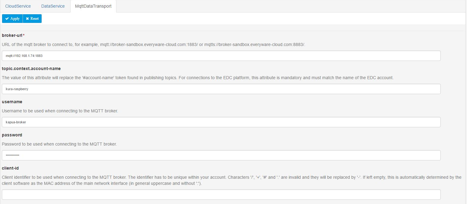The height and width of the screenshot is (204, 467).
Task: Click the client identifier description paragraph
Action: (x=231, y=180)
